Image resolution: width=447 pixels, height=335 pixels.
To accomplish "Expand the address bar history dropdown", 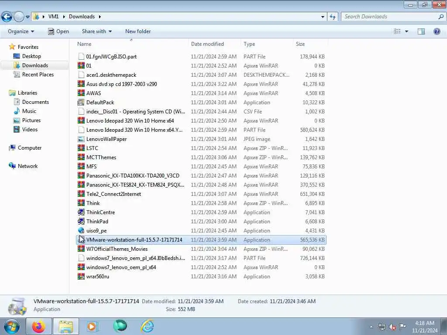I will 323,17.
